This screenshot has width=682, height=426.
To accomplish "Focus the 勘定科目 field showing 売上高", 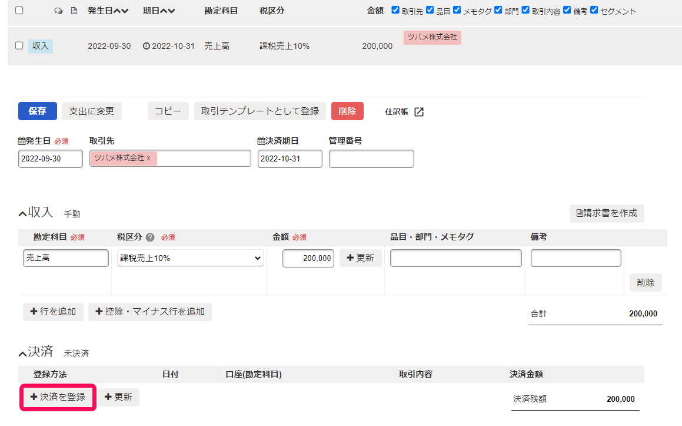I will (x=66, y=258).
